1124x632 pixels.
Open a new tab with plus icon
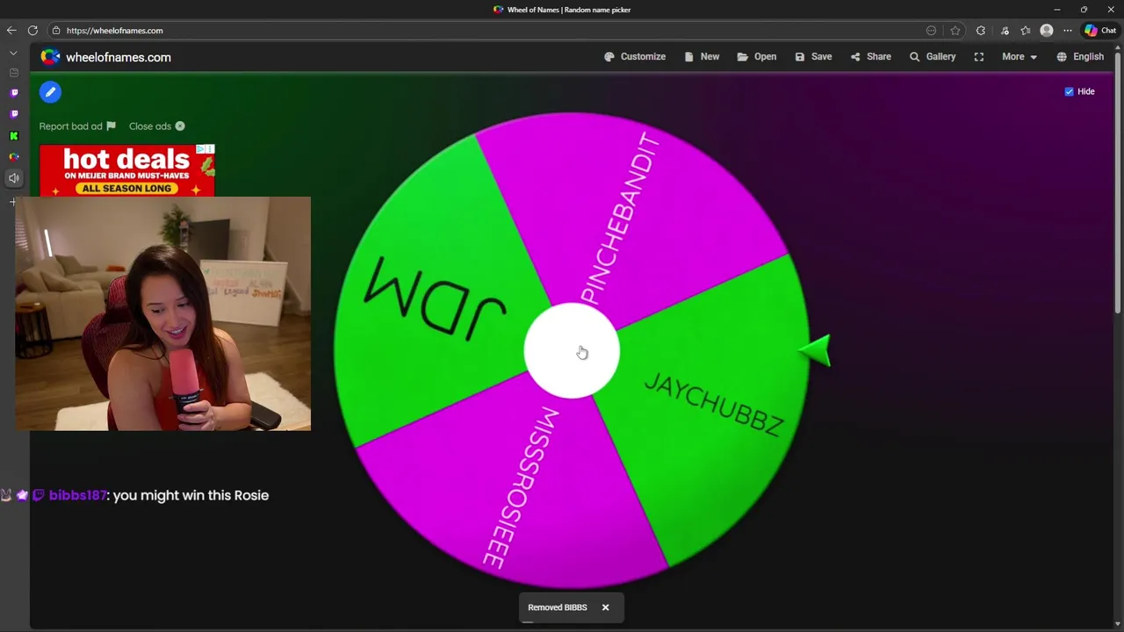[13, 202]
